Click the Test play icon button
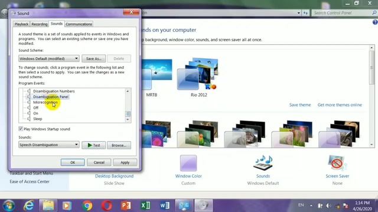 pyautogui.click(x=90, y=145)
